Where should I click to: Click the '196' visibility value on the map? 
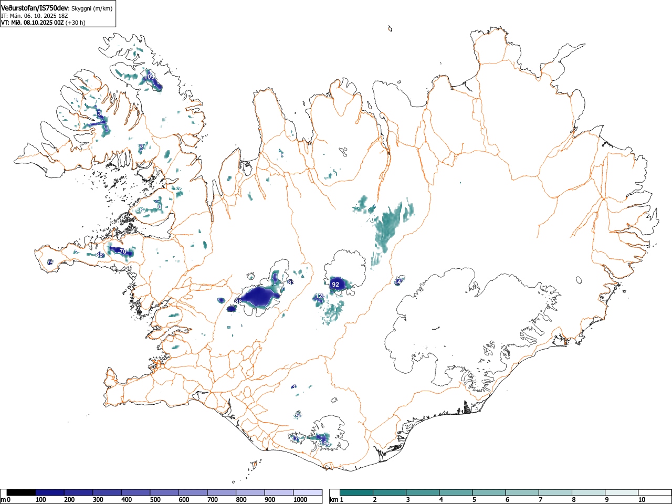[x=325, y=444]
